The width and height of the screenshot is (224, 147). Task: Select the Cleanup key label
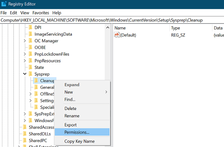(47, 80)
